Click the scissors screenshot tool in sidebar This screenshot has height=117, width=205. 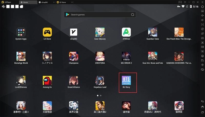[202, 42]
